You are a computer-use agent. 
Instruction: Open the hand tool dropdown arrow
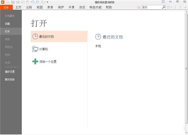45,2
